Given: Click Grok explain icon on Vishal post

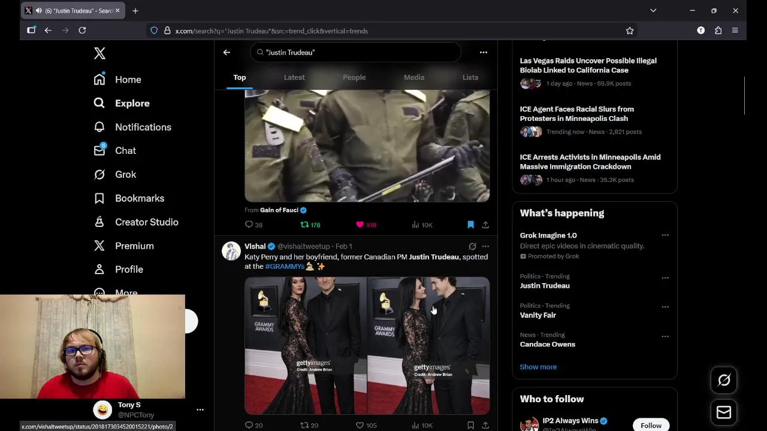Looking at the screenshot, I should pyautogui.click(x=472, y=247).
